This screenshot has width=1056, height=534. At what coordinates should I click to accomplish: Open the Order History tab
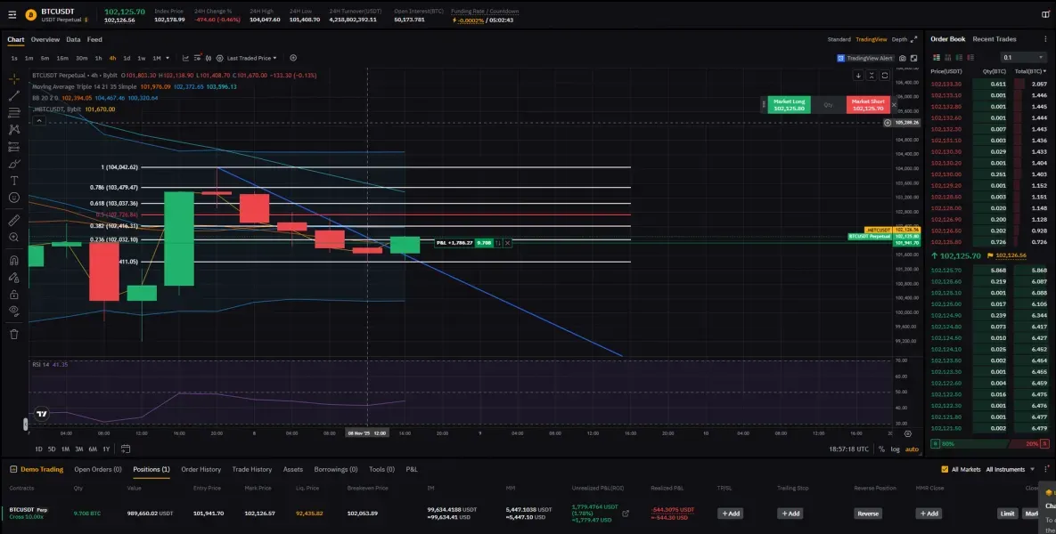(x=201, y=469)
